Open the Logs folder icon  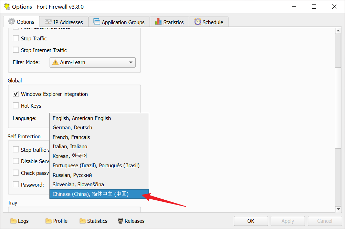(x=14, y=221)
